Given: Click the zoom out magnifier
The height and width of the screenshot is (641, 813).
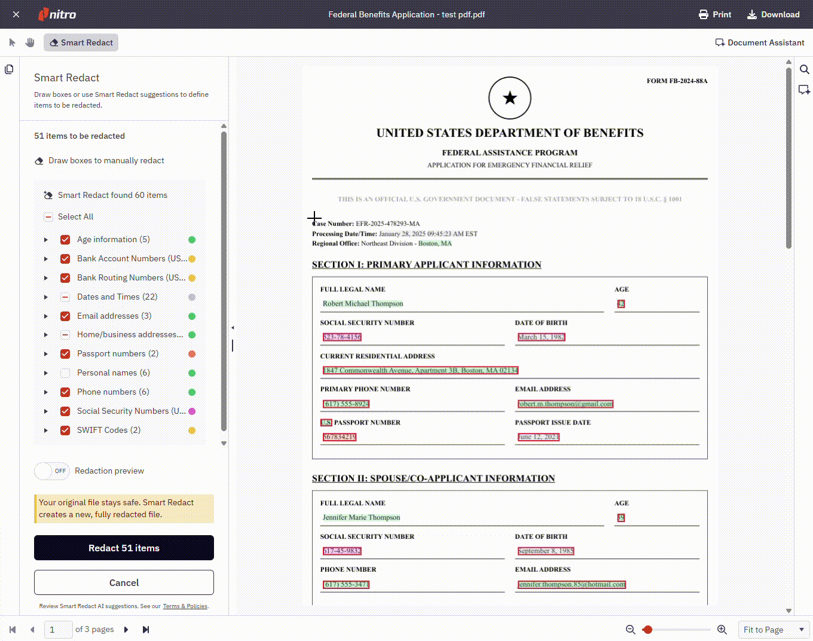Looking at the screenshot, I should (630, 630).
